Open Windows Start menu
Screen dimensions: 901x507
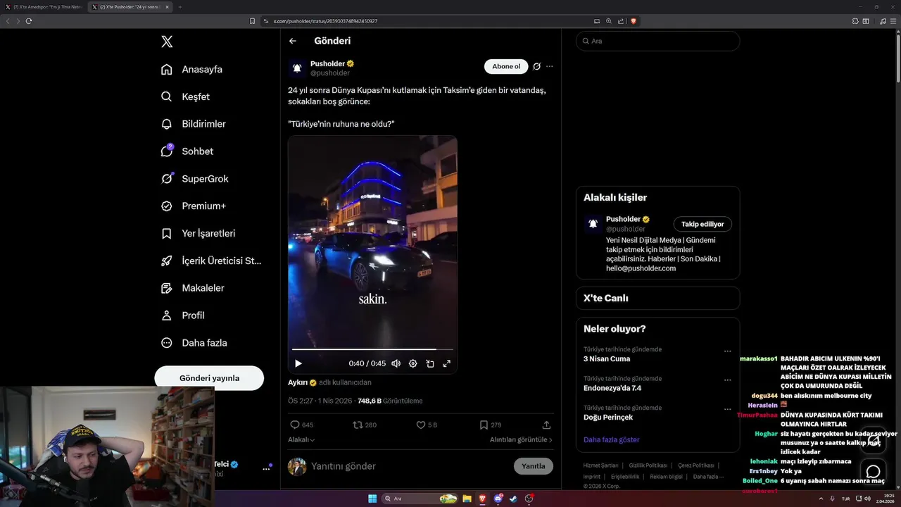pos(372,499)
